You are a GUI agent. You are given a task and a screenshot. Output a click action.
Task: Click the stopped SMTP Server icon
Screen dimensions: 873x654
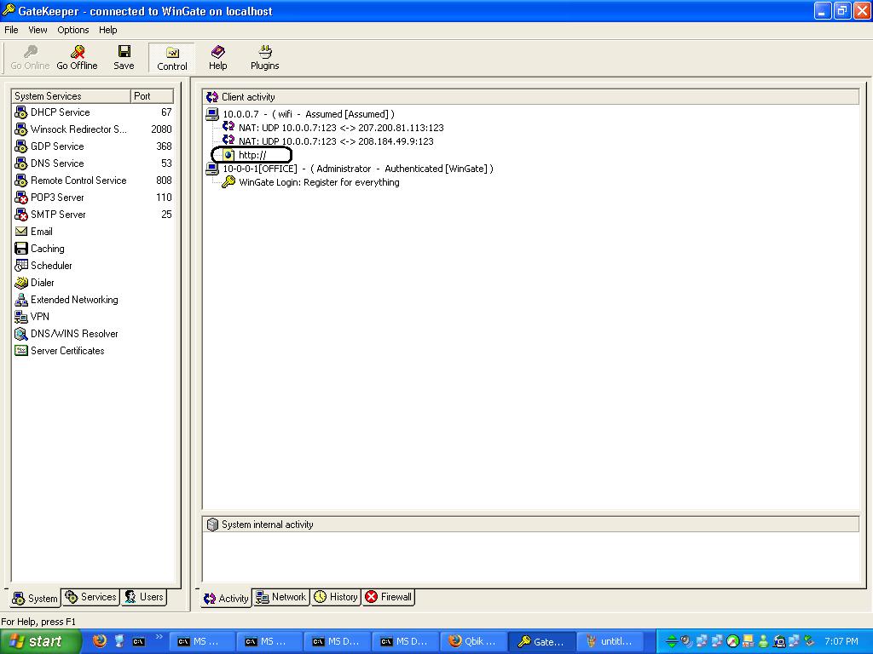pyautogui.click(x=21, y=215)
